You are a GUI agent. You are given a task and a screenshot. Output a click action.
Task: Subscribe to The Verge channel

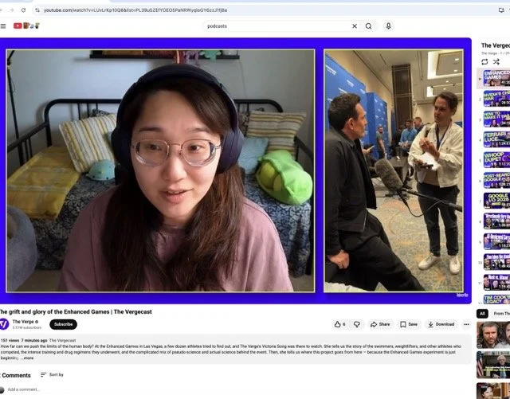click(64, 324)
